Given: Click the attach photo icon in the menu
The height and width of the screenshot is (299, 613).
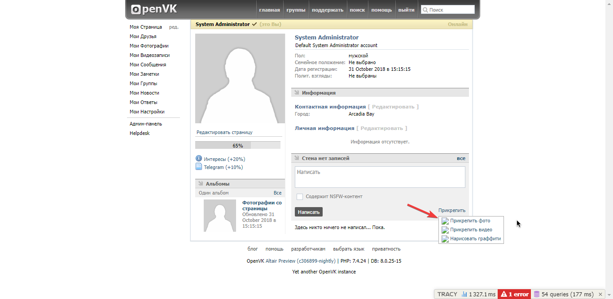Looking at the screenshot, I should (x=445, y=221).
